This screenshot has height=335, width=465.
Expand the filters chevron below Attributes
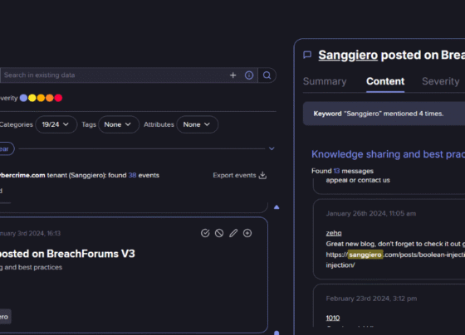pyautogui.click(x=272, y=148)
